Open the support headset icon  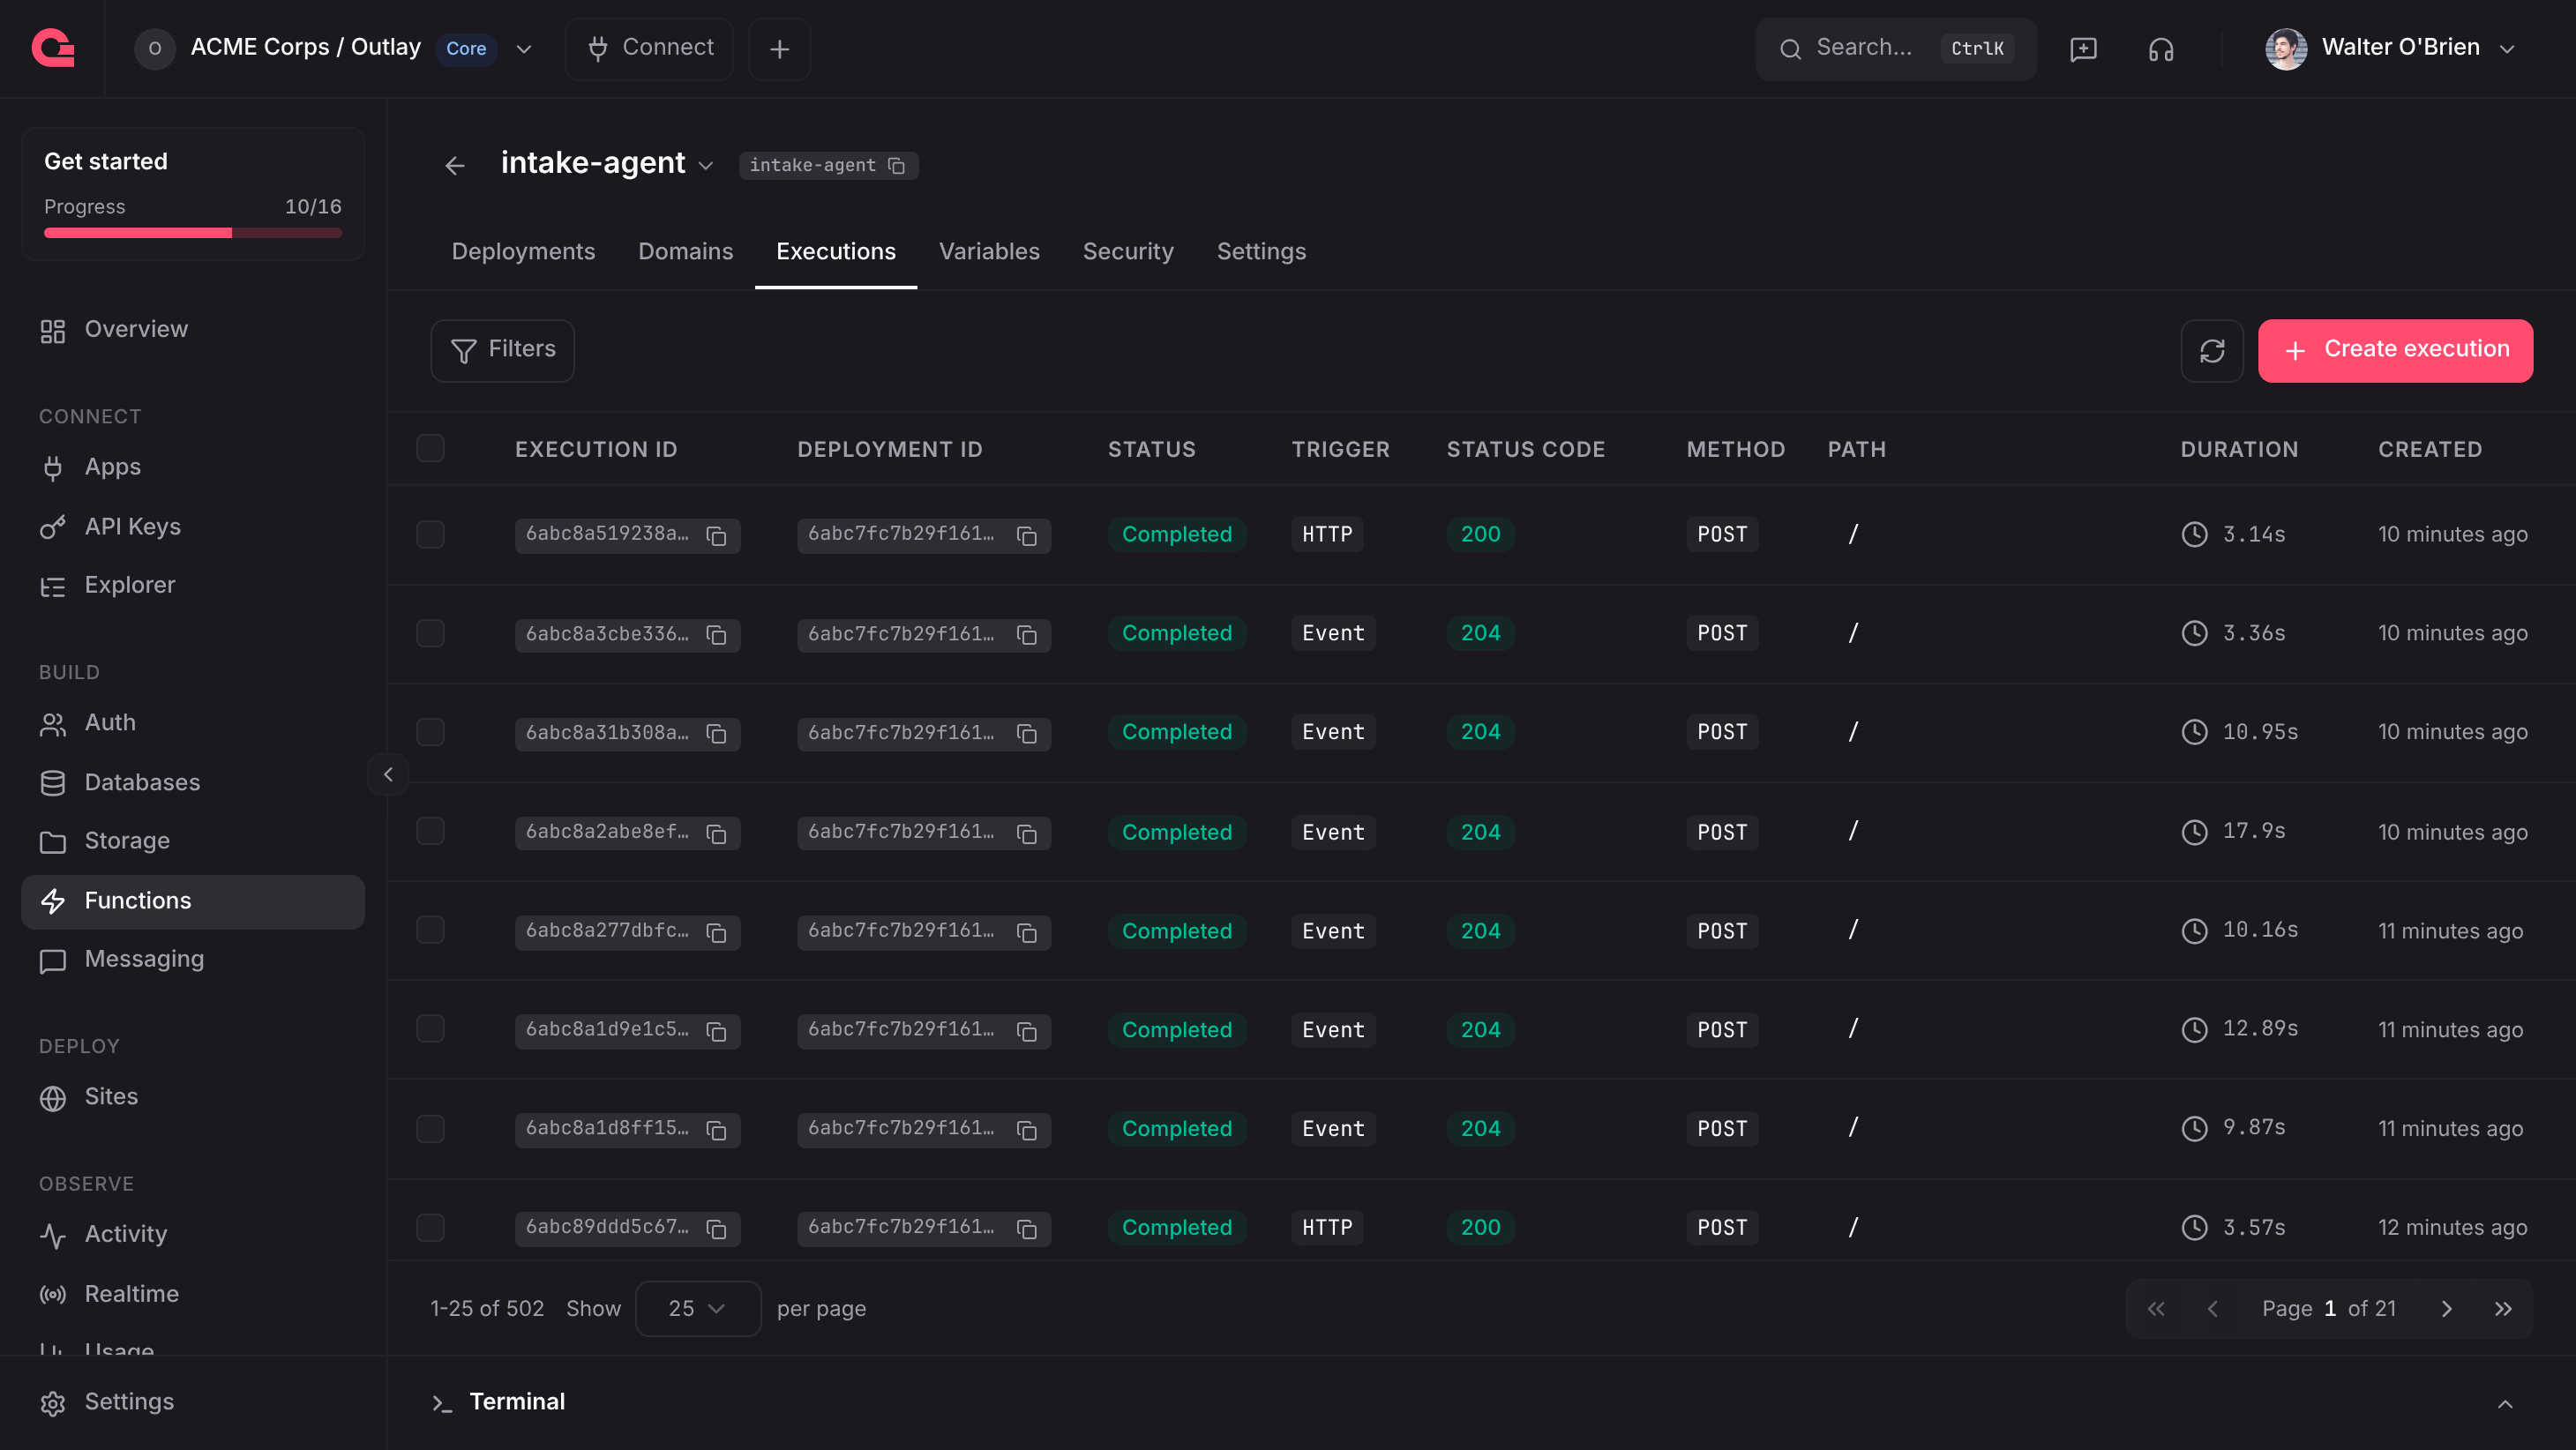pos(2161,48)
